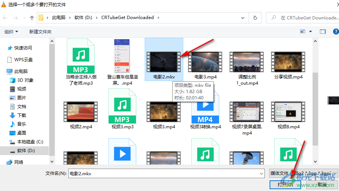Select the 调整比例1_out.mp4 thumbnail
Image resolution: width=339 pixels, height=191 pixels.
click(x=247, y=62)
